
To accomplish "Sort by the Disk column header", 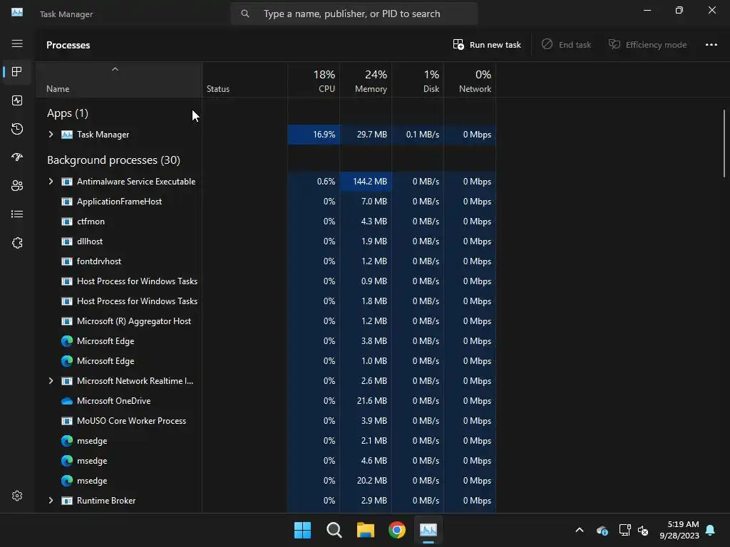I will pyautogui.click(x=418, y=80).
